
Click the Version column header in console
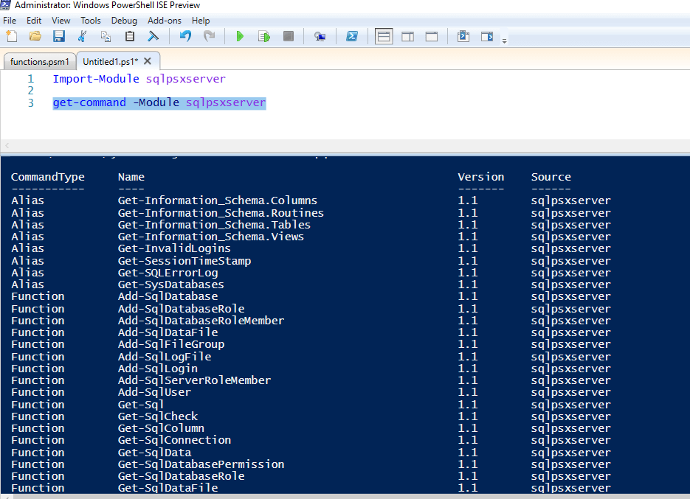point(481,177)
